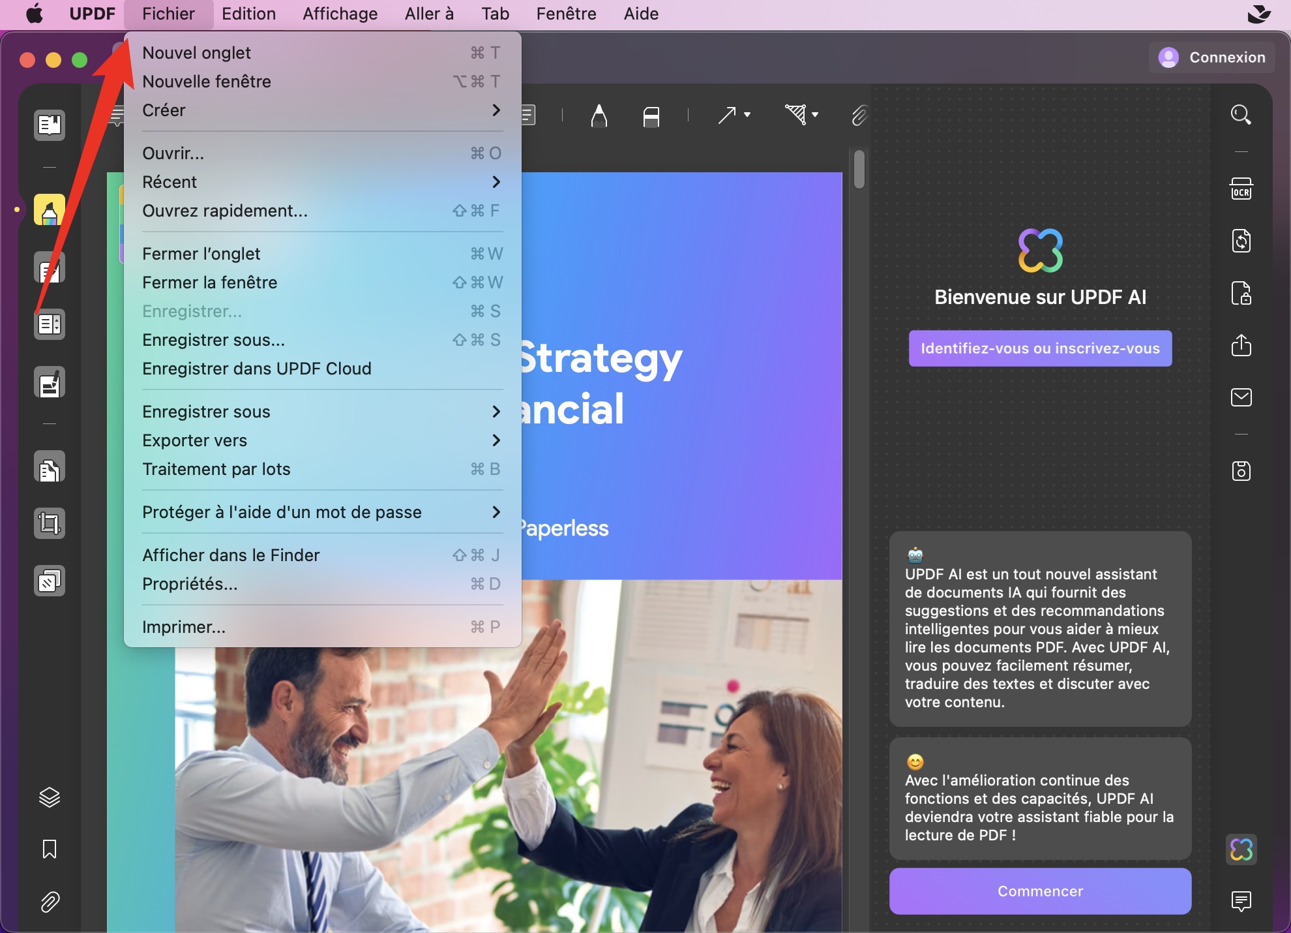Open the stamp tool dropdown caret

click(815, 115)
